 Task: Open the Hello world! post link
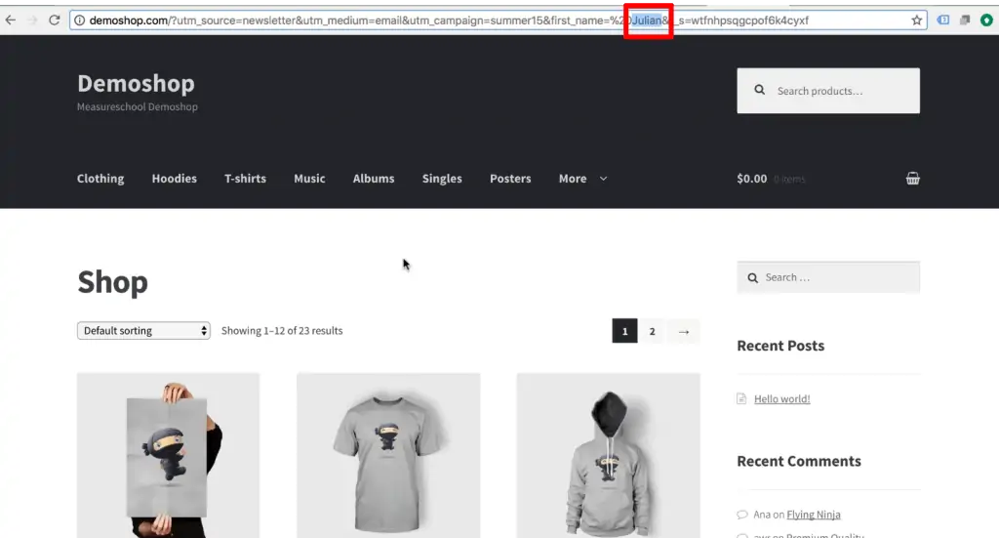(781, 399)
